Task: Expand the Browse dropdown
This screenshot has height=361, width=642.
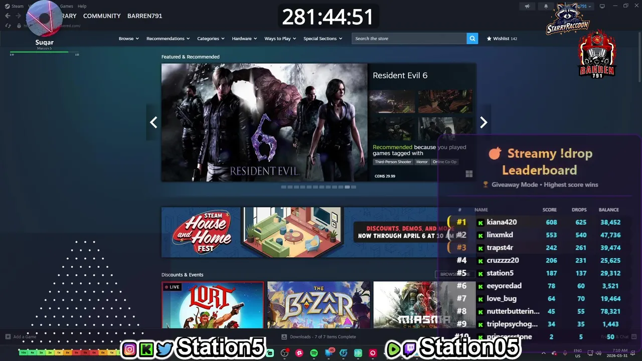Action: 129,39
